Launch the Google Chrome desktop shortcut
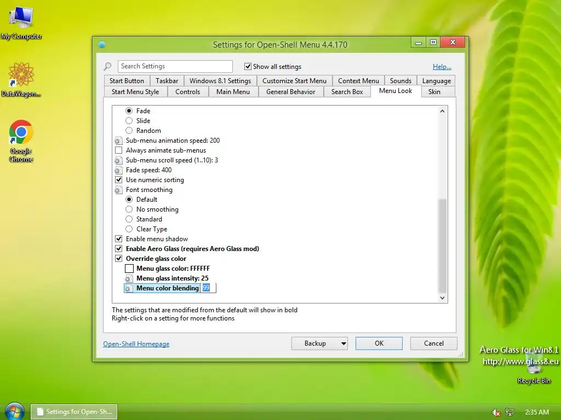Viewport: 561px width, 420px height. click(x=21, y=141)
